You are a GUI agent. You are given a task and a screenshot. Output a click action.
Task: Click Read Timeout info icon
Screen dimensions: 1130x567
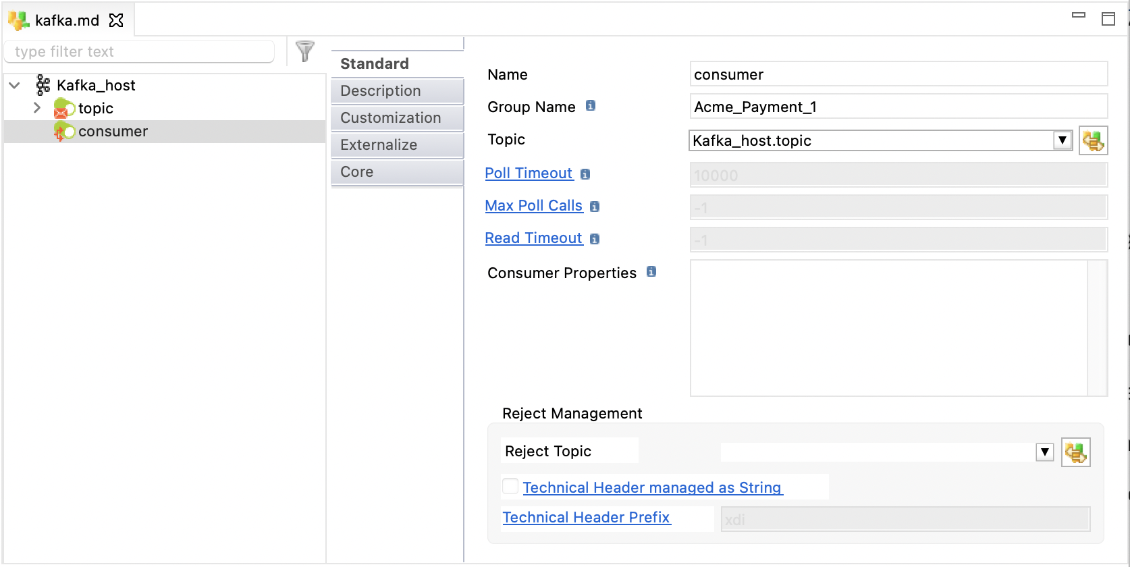(595, 239)
